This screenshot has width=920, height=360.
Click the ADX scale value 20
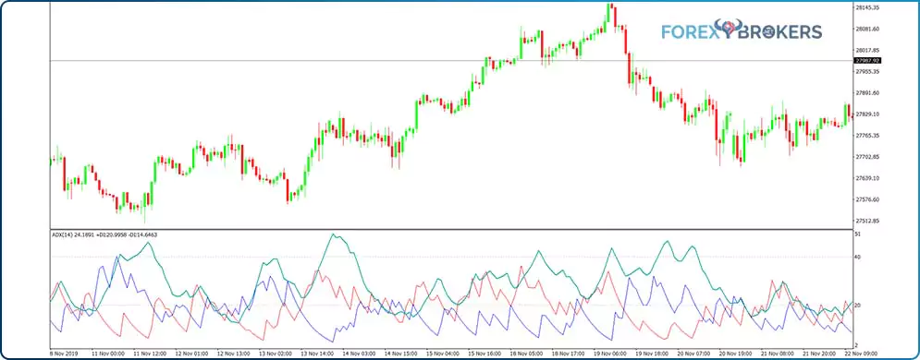(859, 305)
